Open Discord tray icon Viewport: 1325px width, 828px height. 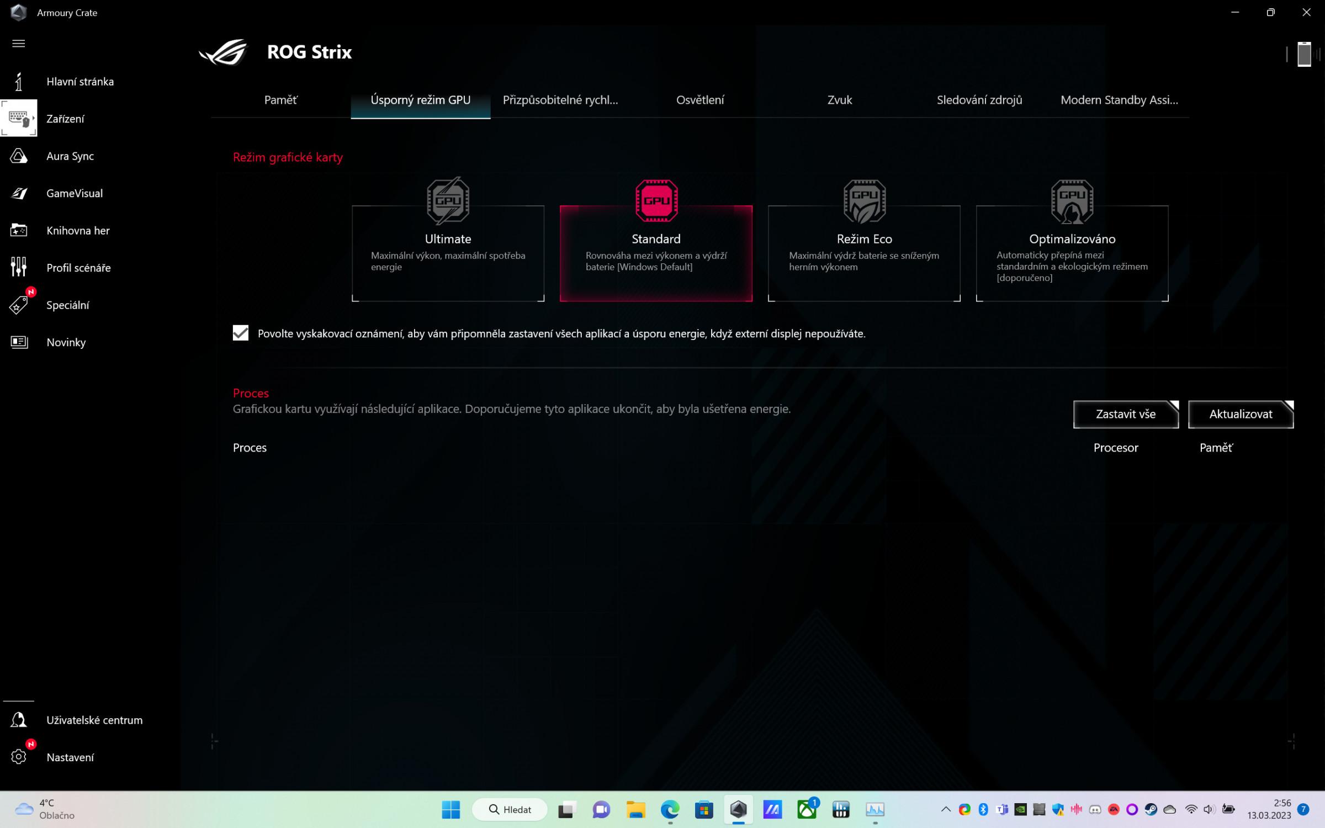coord(1095,809)
